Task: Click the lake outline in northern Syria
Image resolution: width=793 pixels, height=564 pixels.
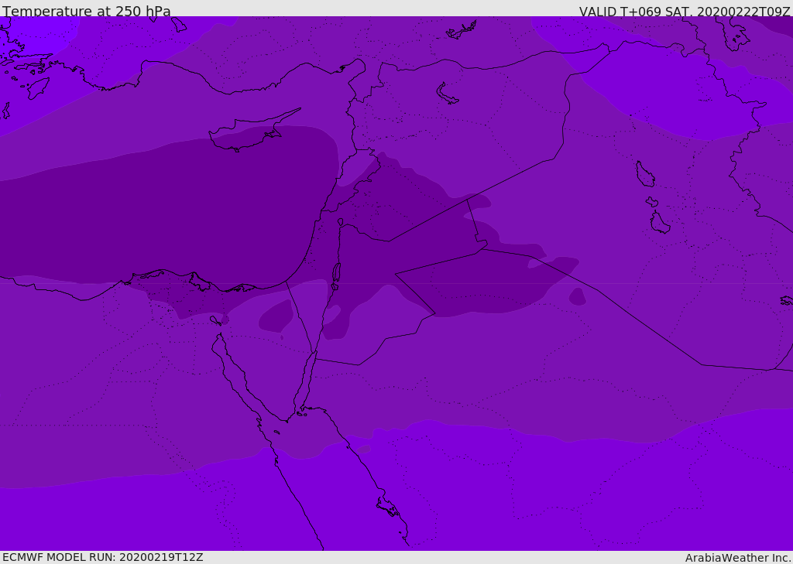Action: click(x=447, y=94)
